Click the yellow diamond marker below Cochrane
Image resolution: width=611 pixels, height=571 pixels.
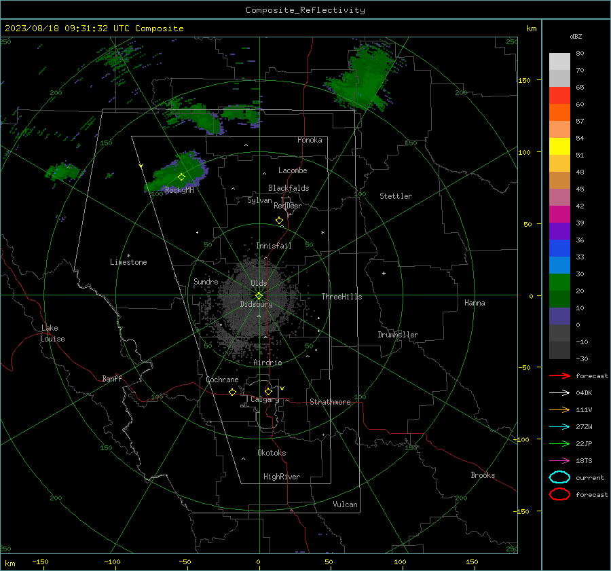tap(233, 392)
